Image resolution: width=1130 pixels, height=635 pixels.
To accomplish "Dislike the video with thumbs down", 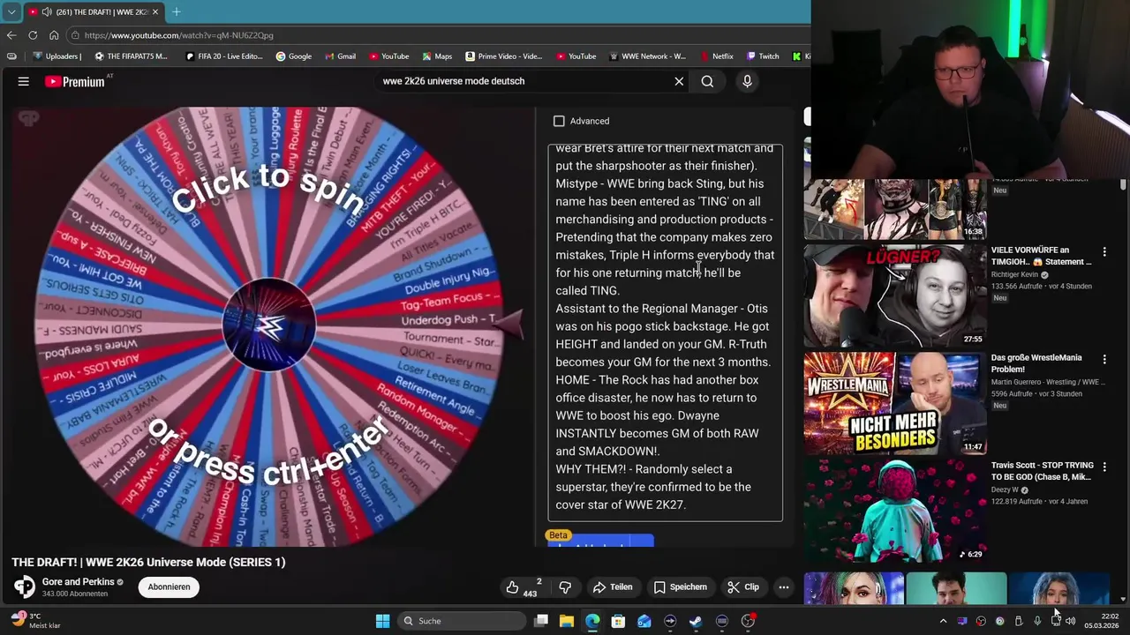I will coord(565,587).
